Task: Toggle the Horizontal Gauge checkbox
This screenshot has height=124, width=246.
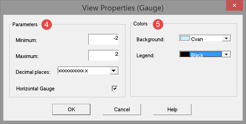Action: 115,89
